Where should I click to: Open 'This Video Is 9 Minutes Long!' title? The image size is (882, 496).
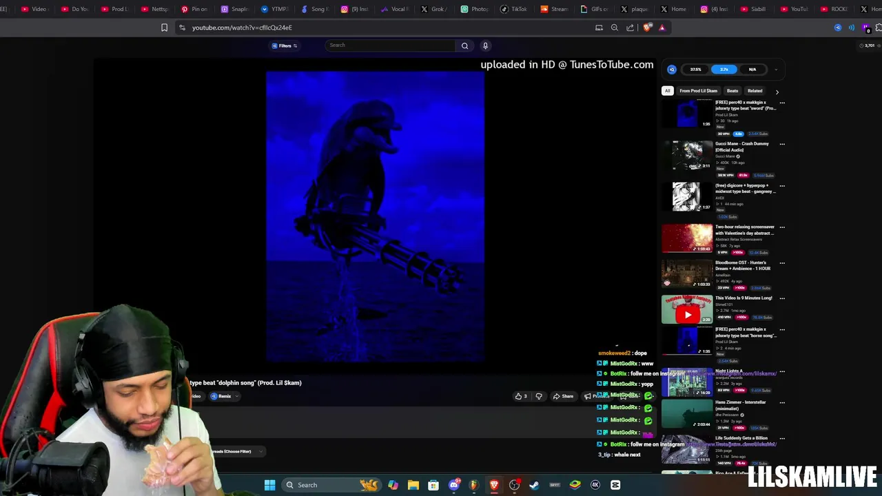point(743,298)
